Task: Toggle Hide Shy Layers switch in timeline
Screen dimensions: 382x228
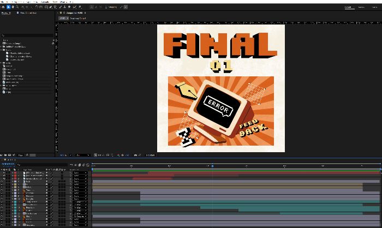Action: (x=75, y=165)
